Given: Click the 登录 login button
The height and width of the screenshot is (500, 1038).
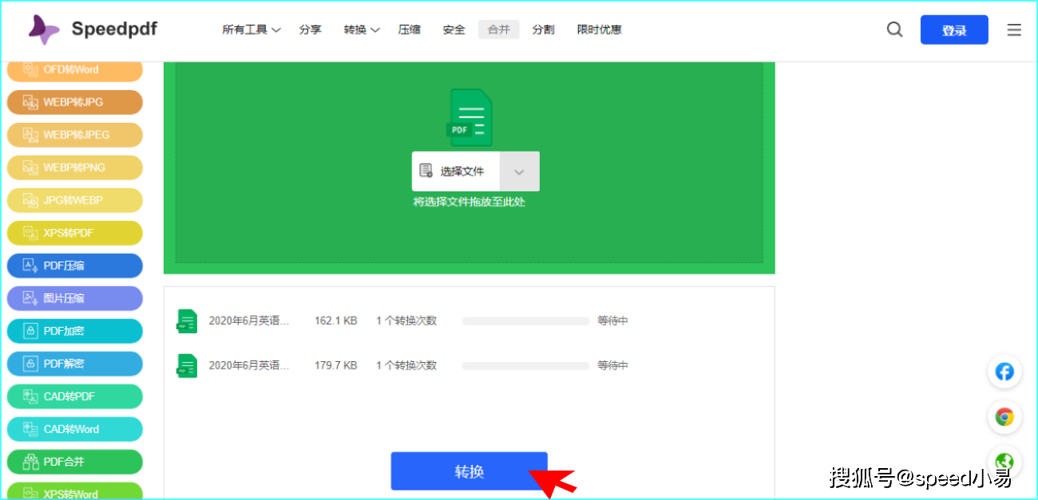Looking at the screenshot, I should (x=954, y=29).
